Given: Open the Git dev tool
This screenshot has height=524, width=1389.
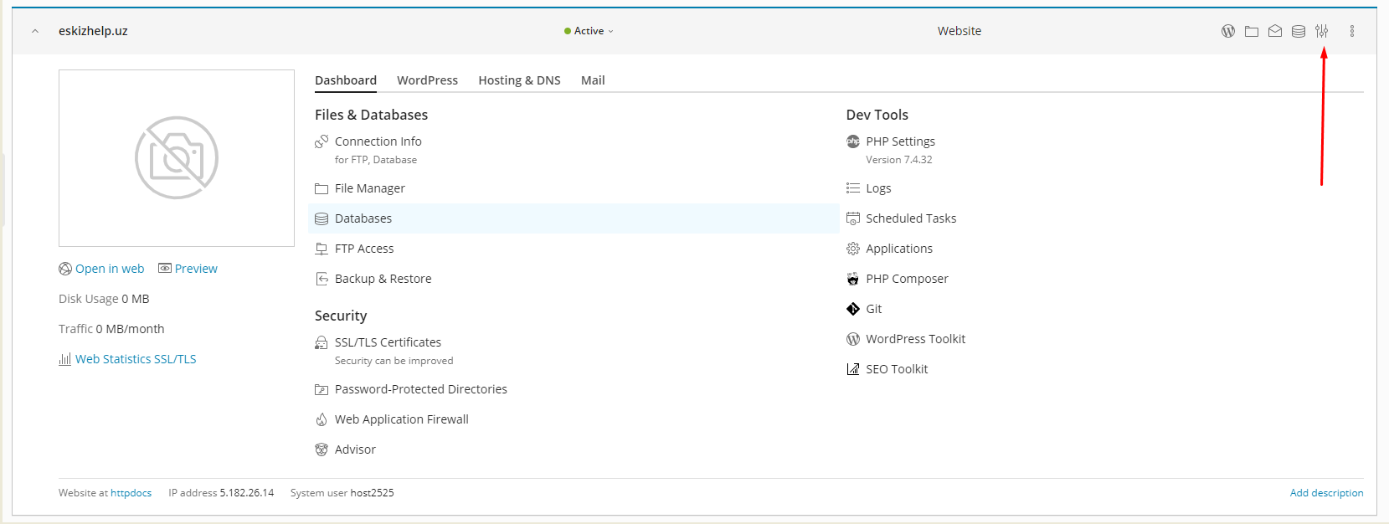Looking at the screenshot, I should (x=873, y=309).
